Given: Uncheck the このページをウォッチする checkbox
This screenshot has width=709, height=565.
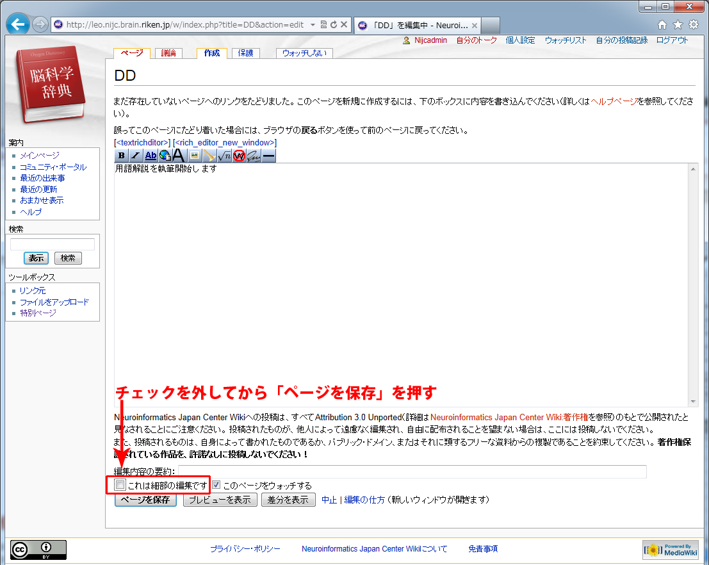Looking at the screenshot, I should [x=216, y=485].
